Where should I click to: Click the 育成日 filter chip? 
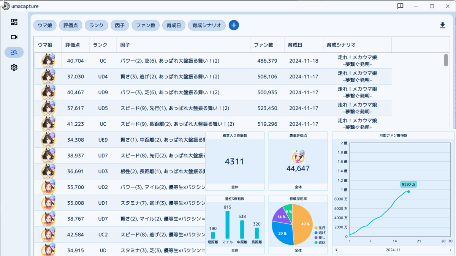click(x=174, y=25)
